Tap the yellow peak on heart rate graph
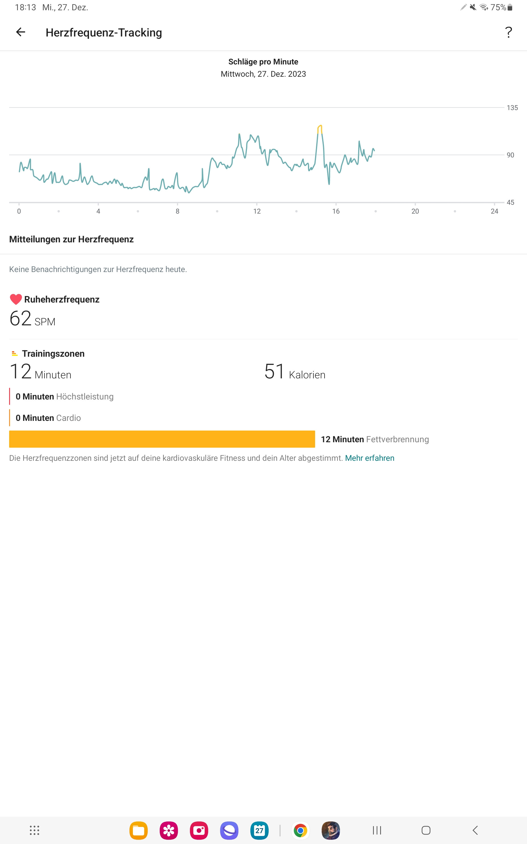Image resolution: width=527 pixels, height=844 pixels. (320, 129)
